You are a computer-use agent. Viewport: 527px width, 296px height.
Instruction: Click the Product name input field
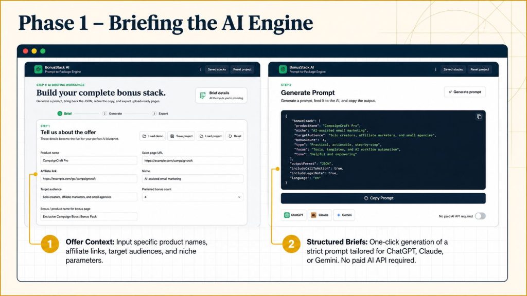pyautogui.click(x=89, y=160)
